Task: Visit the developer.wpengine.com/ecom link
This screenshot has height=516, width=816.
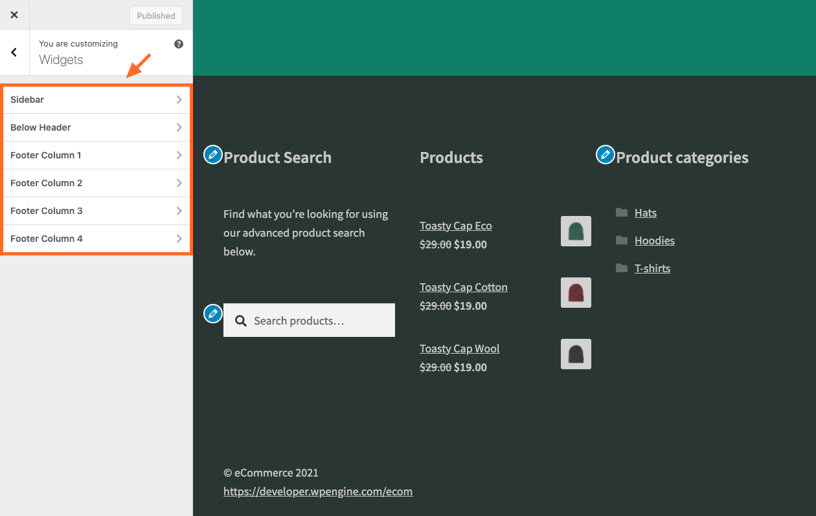Action: (x=318, y=491)
